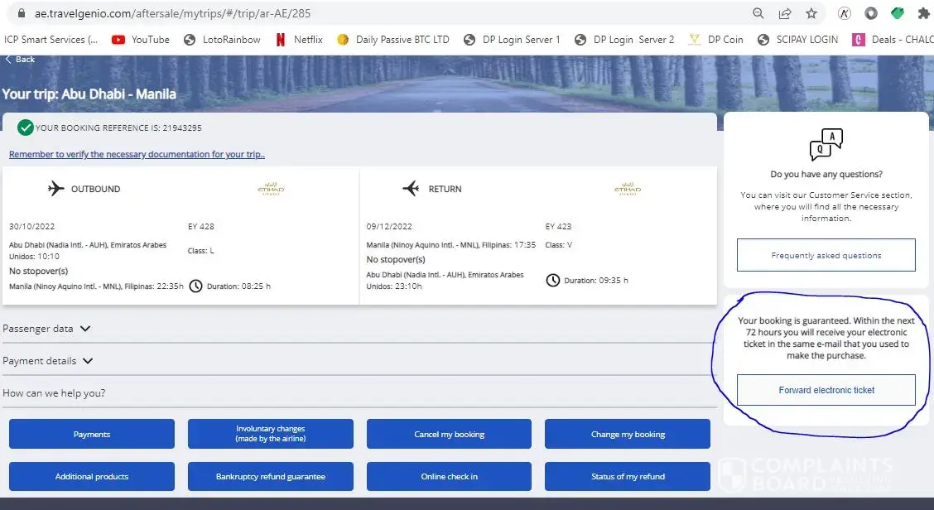Bookmark this page with the star icon
The image size is (934, 510).
coord(811,13)
